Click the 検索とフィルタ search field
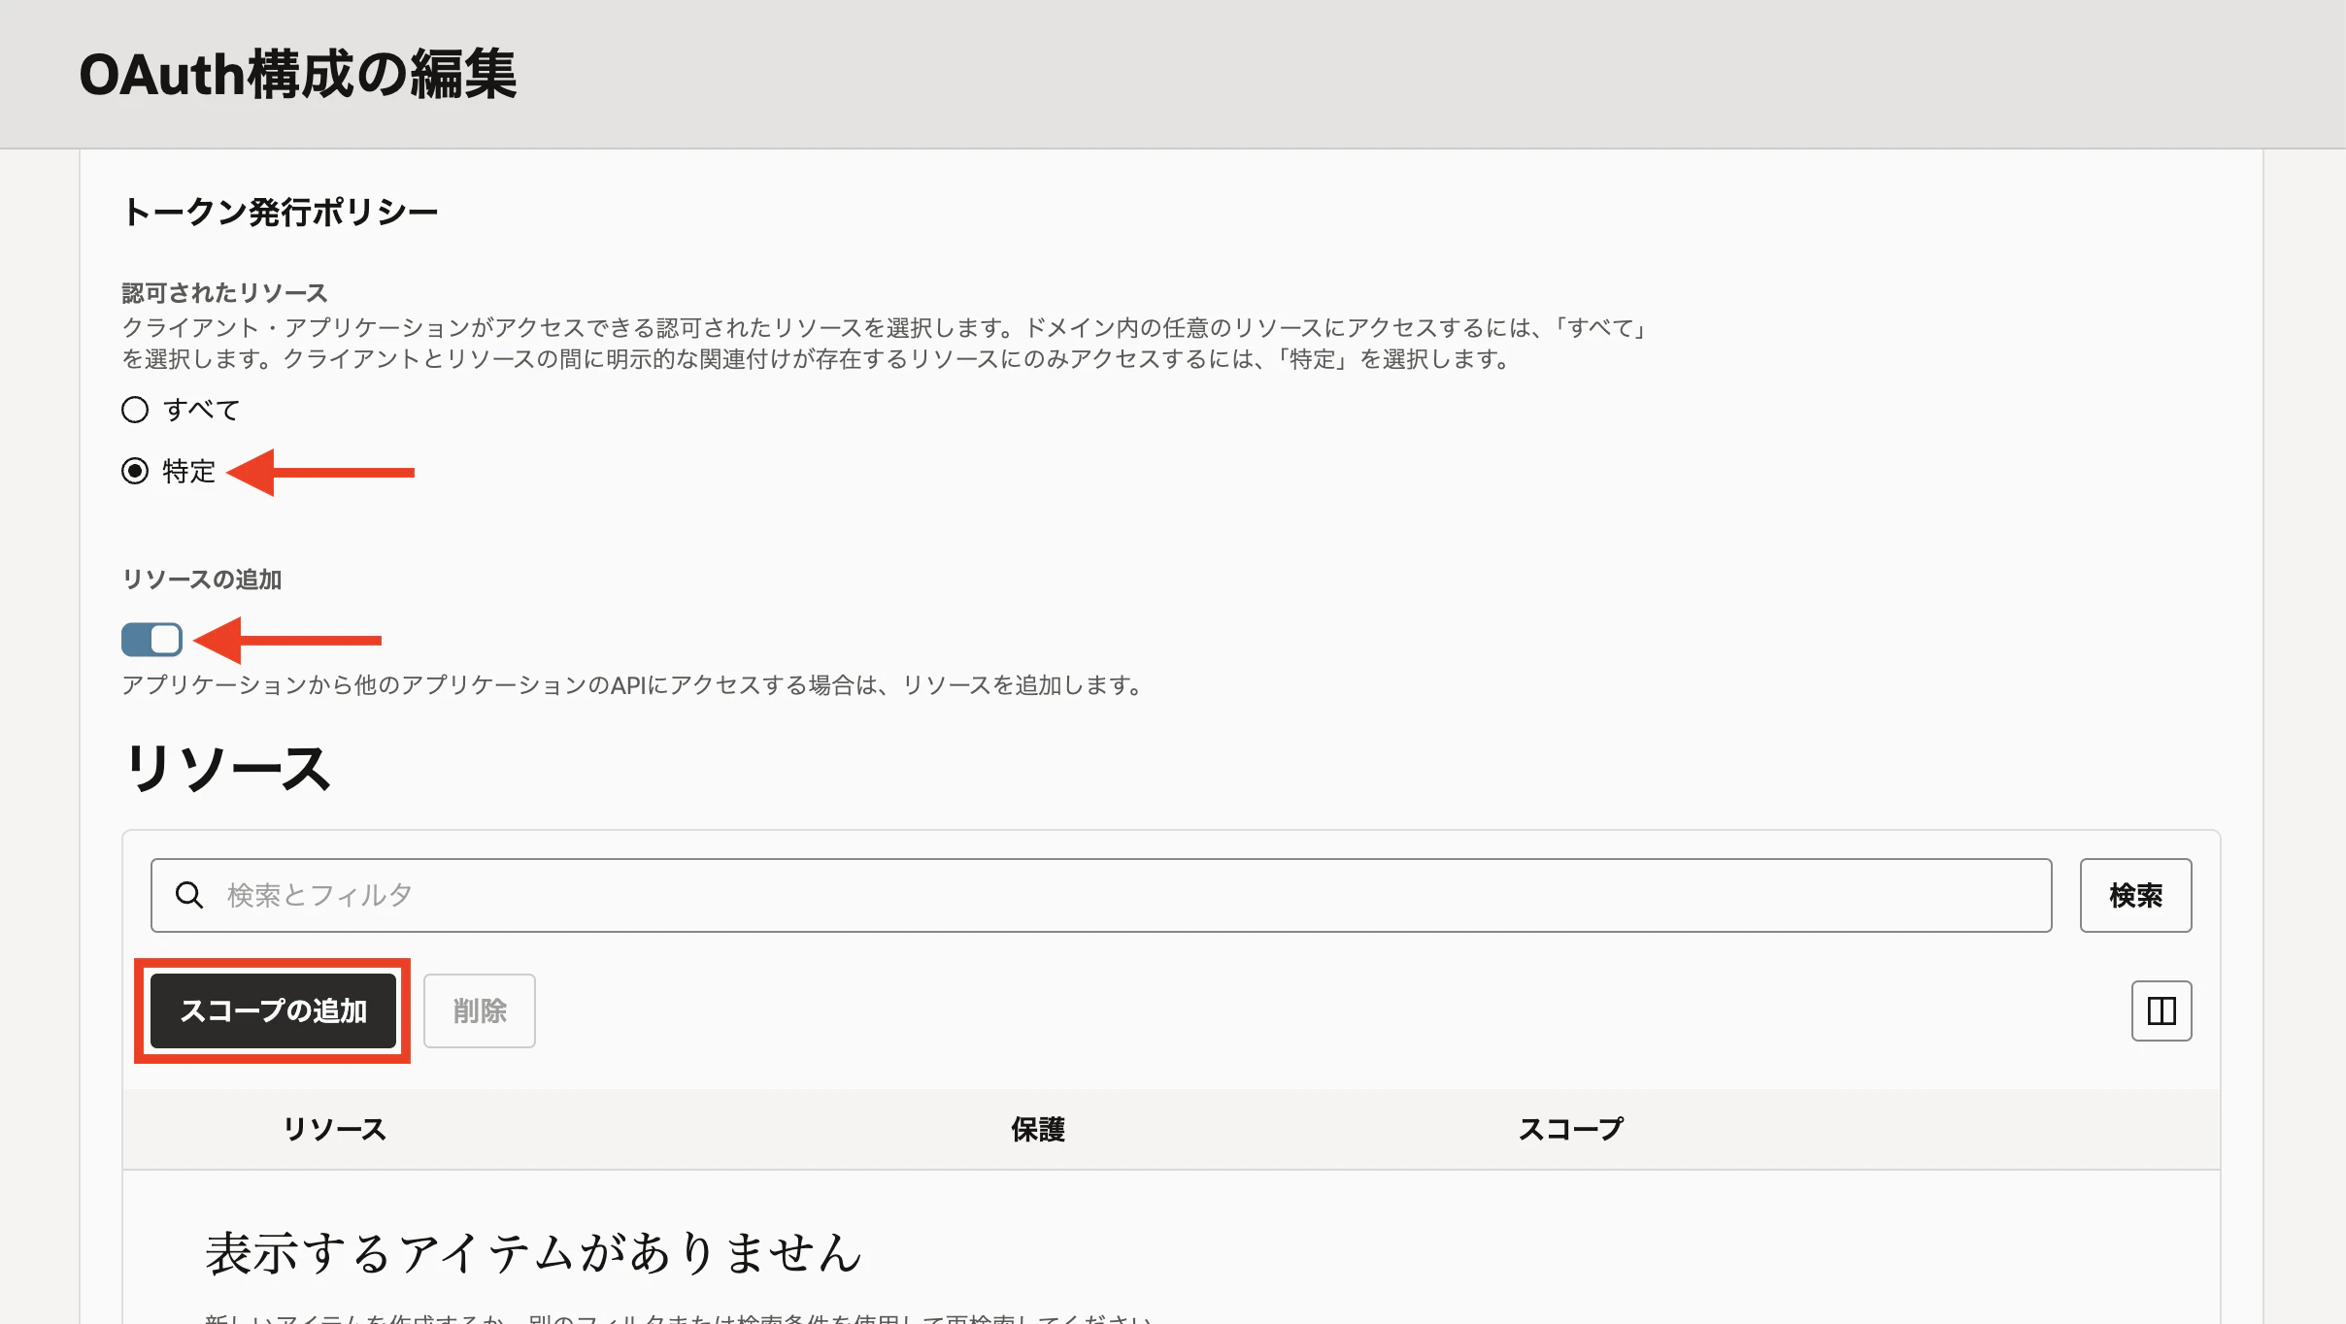This screenshot has width=2346, height=1324. click(x=1101, y=895)
